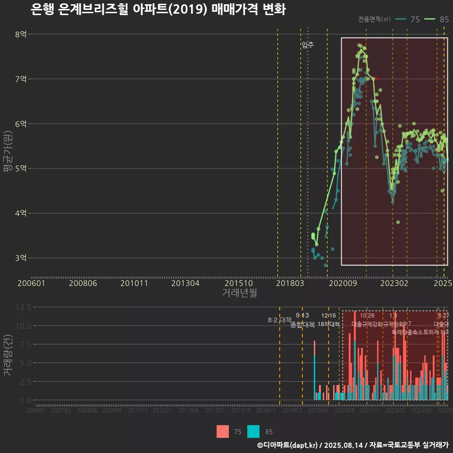Click the 201304 label on price chart
Screen dimensions: 453x453
coord(185,283)
